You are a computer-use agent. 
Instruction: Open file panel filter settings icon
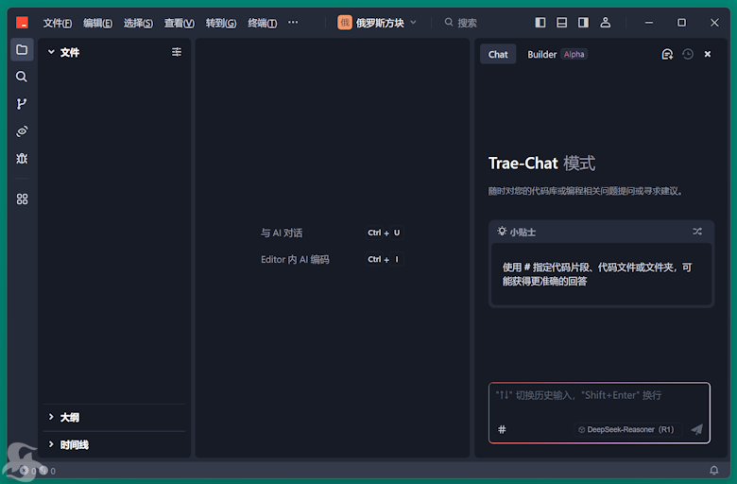(x=177, y=52)
